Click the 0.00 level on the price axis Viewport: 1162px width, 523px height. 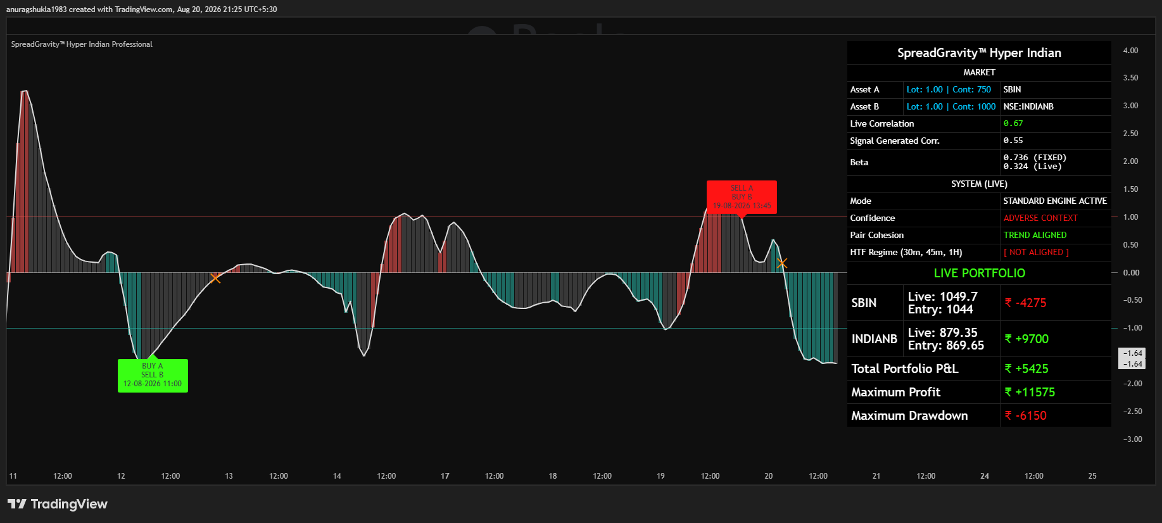tap(1130, 273)
